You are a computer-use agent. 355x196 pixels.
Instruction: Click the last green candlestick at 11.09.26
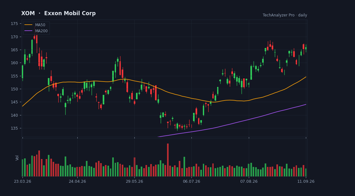306,48
